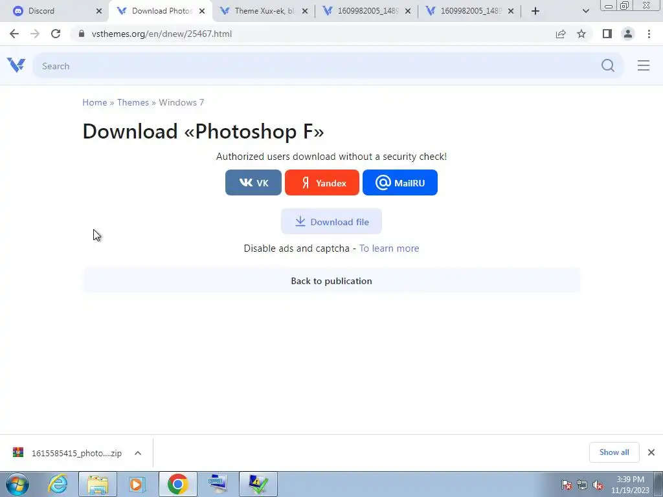Image resolution: width=663 pixels, height=497 pixels.
Task: Bookmark this page with star icon
Action: click(581, 34)
